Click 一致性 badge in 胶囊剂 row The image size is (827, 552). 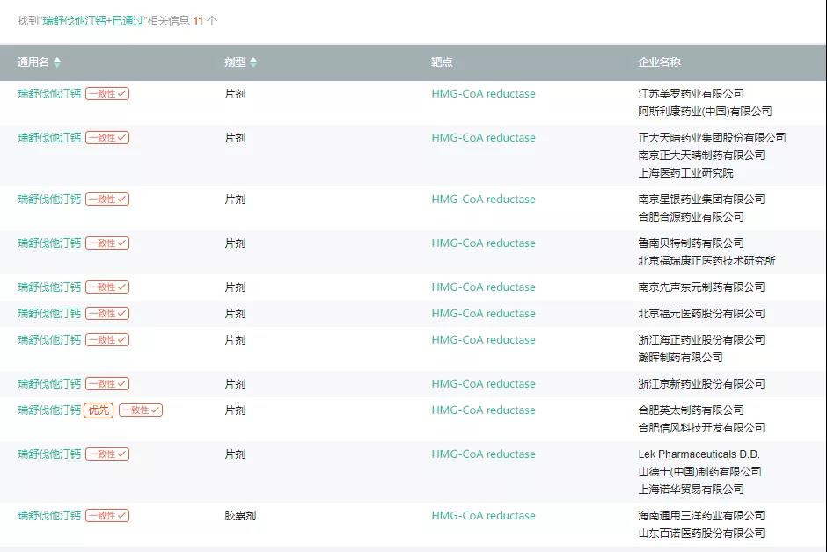107,516
